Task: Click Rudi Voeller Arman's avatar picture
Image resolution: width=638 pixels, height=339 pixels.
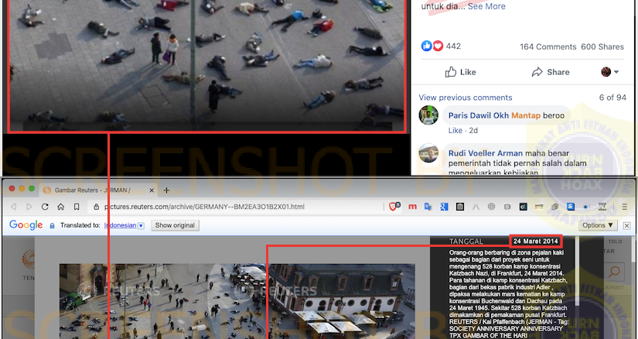Action: pyautogui.click(x=429, y=153)
